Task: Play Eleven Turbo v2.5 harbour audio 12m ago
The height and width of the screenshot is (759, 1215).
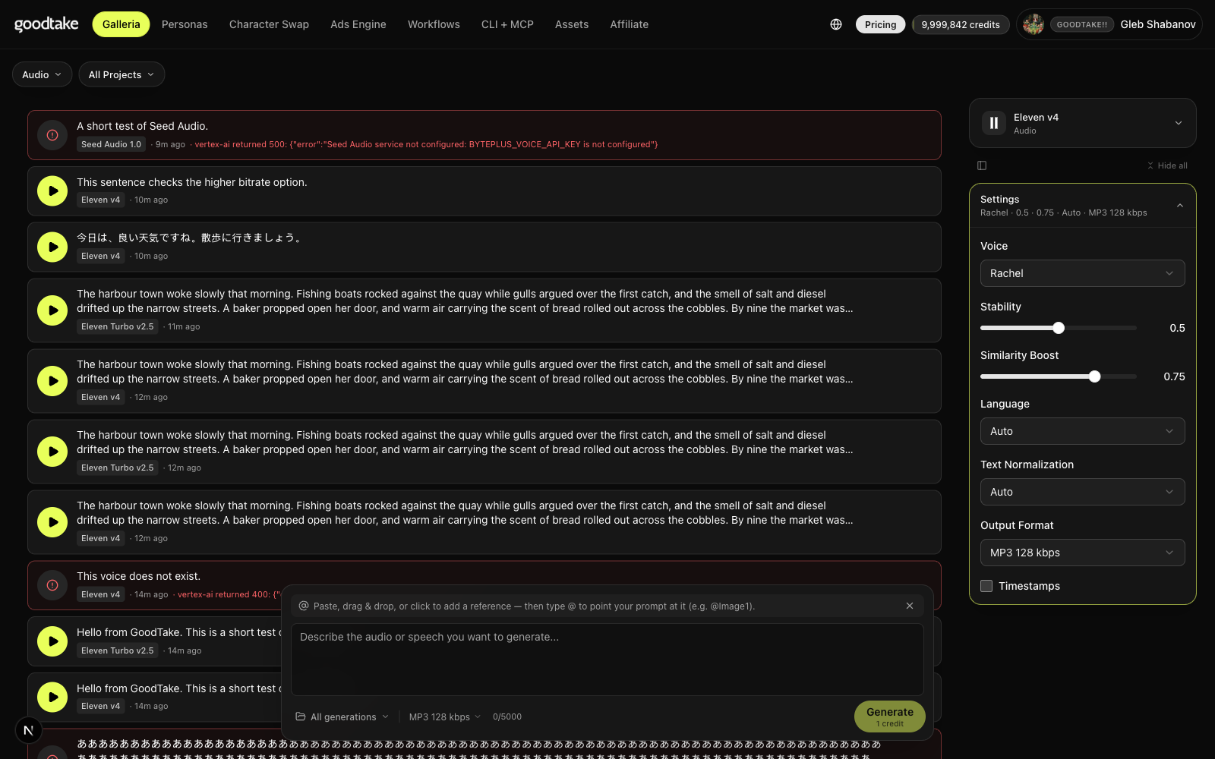Action: 52,451
